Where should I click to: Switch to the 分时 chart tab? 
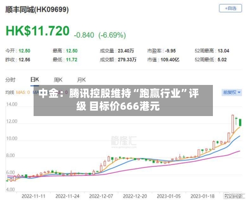tap(10, 80)
